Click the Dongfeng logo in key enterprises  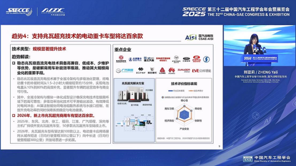point(121,59)
